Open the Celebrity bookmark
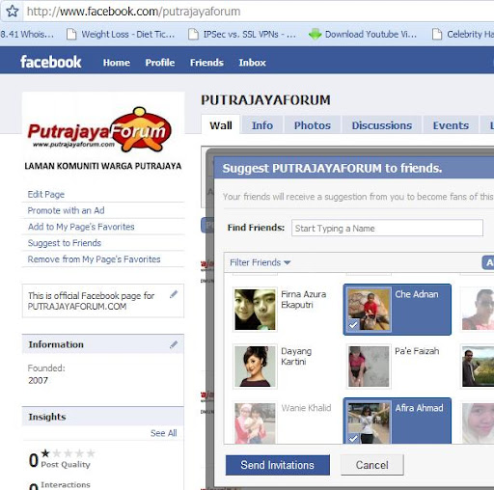The height and width of the screenshot is (490, 494). point(463,34)
